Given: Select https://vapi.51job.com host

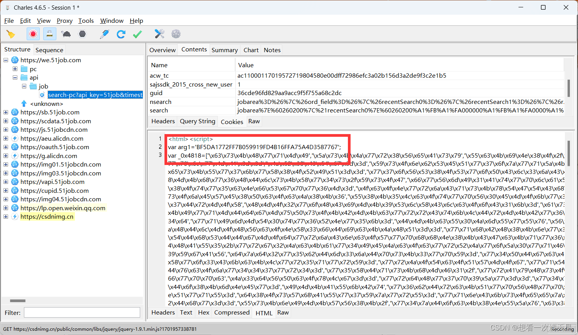Looking at the screenshot, I should (52, 182).
